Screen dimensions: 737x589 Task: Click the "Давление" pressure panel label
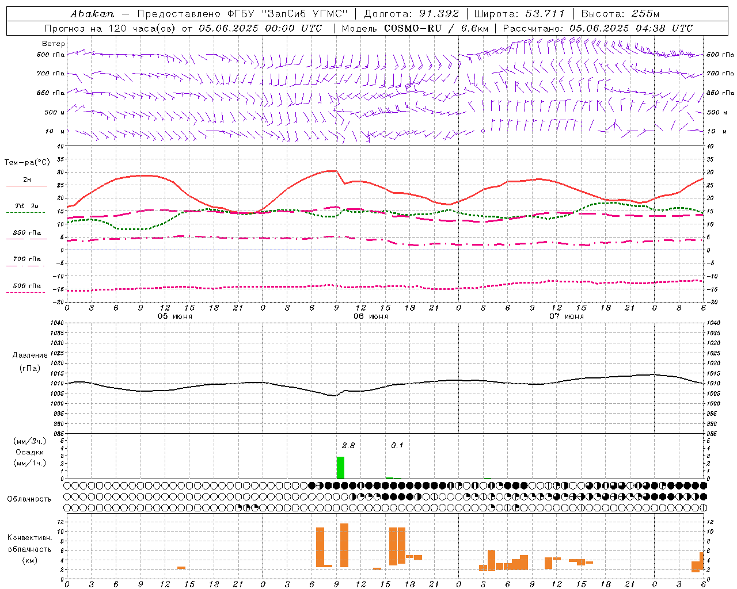pyautogui.click(x=30, y=355)
